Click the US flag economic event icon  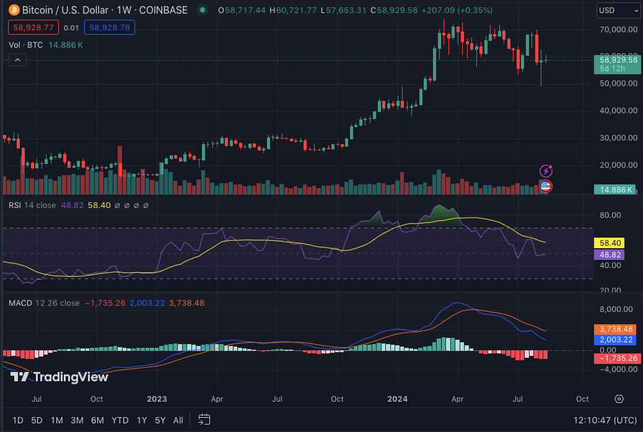point(546,185)
